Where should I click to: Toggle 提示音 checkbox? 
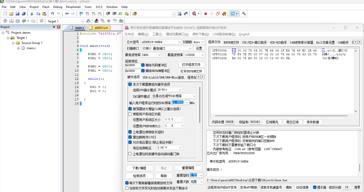coord(315,187)
